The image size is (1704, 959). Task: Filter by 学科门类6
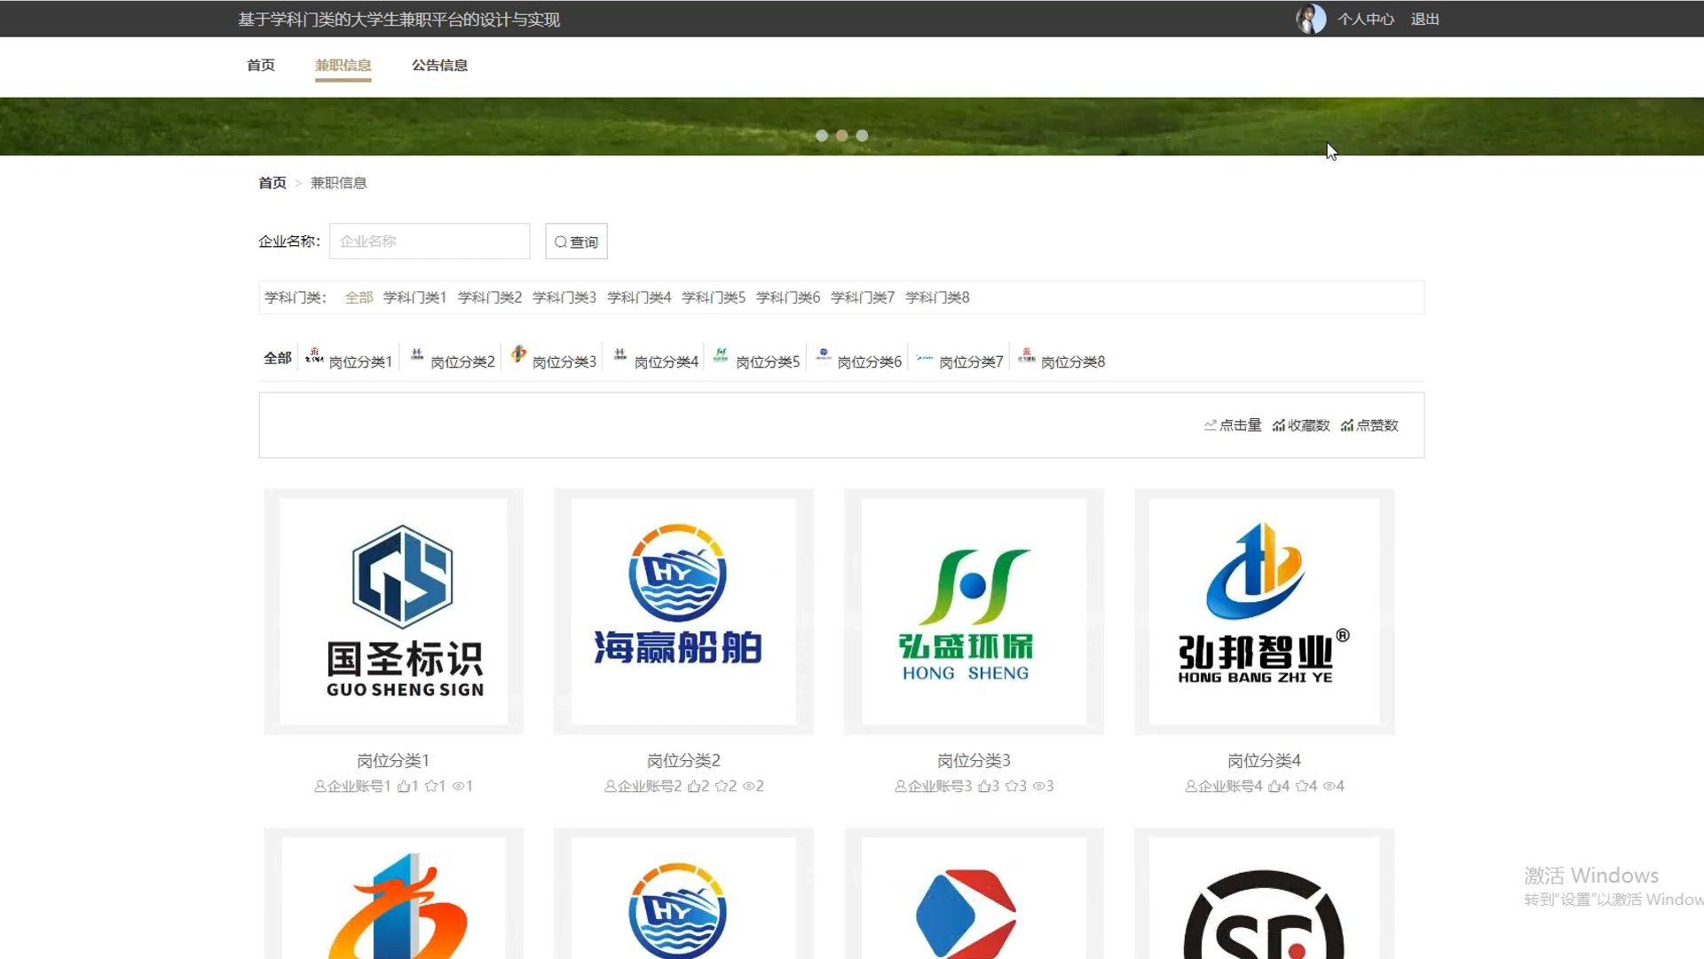pos(788,297)
